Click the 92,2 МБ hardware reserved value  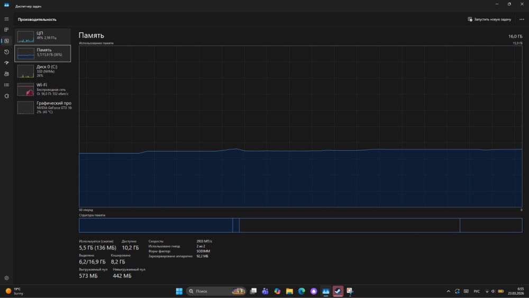(203, 256)
